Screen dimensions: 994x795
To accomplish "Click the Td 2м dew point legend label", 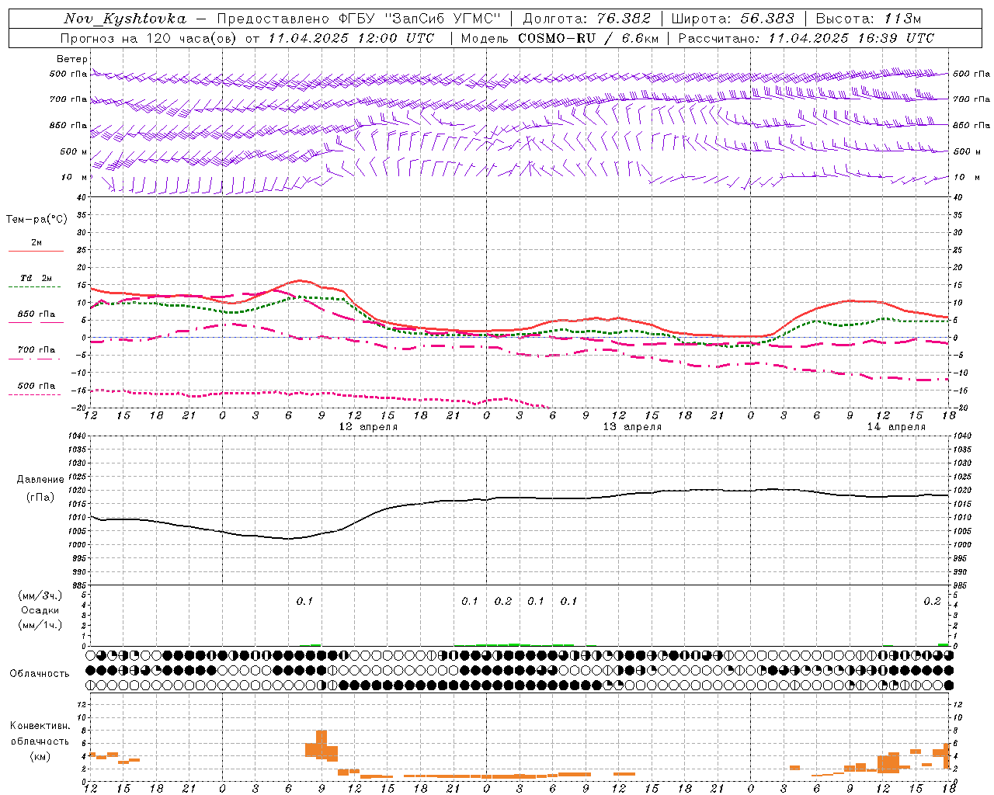I will [36, 278].
